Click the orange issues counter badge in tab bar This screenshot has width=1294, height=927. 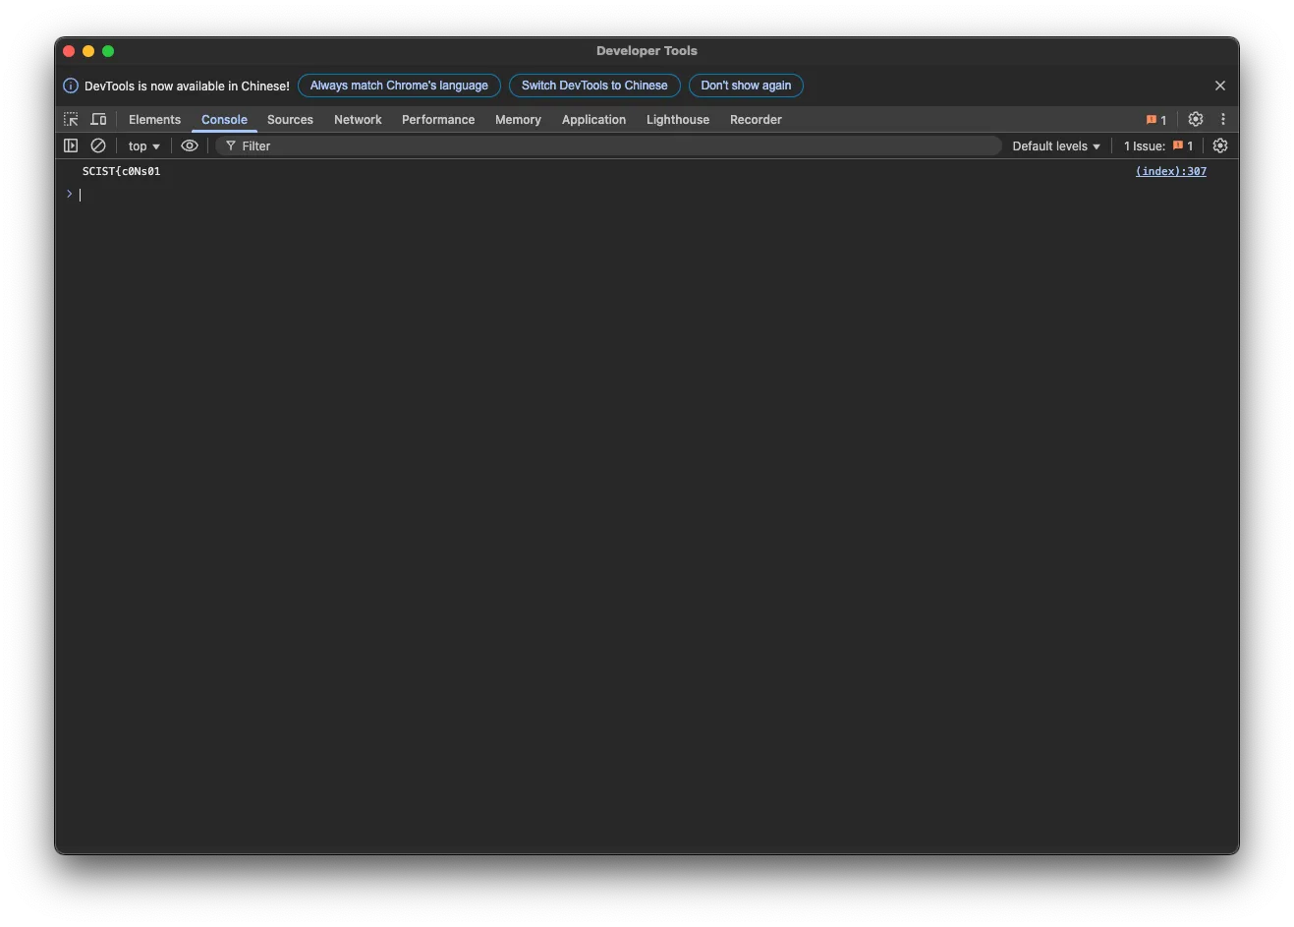coord(1156,120)
